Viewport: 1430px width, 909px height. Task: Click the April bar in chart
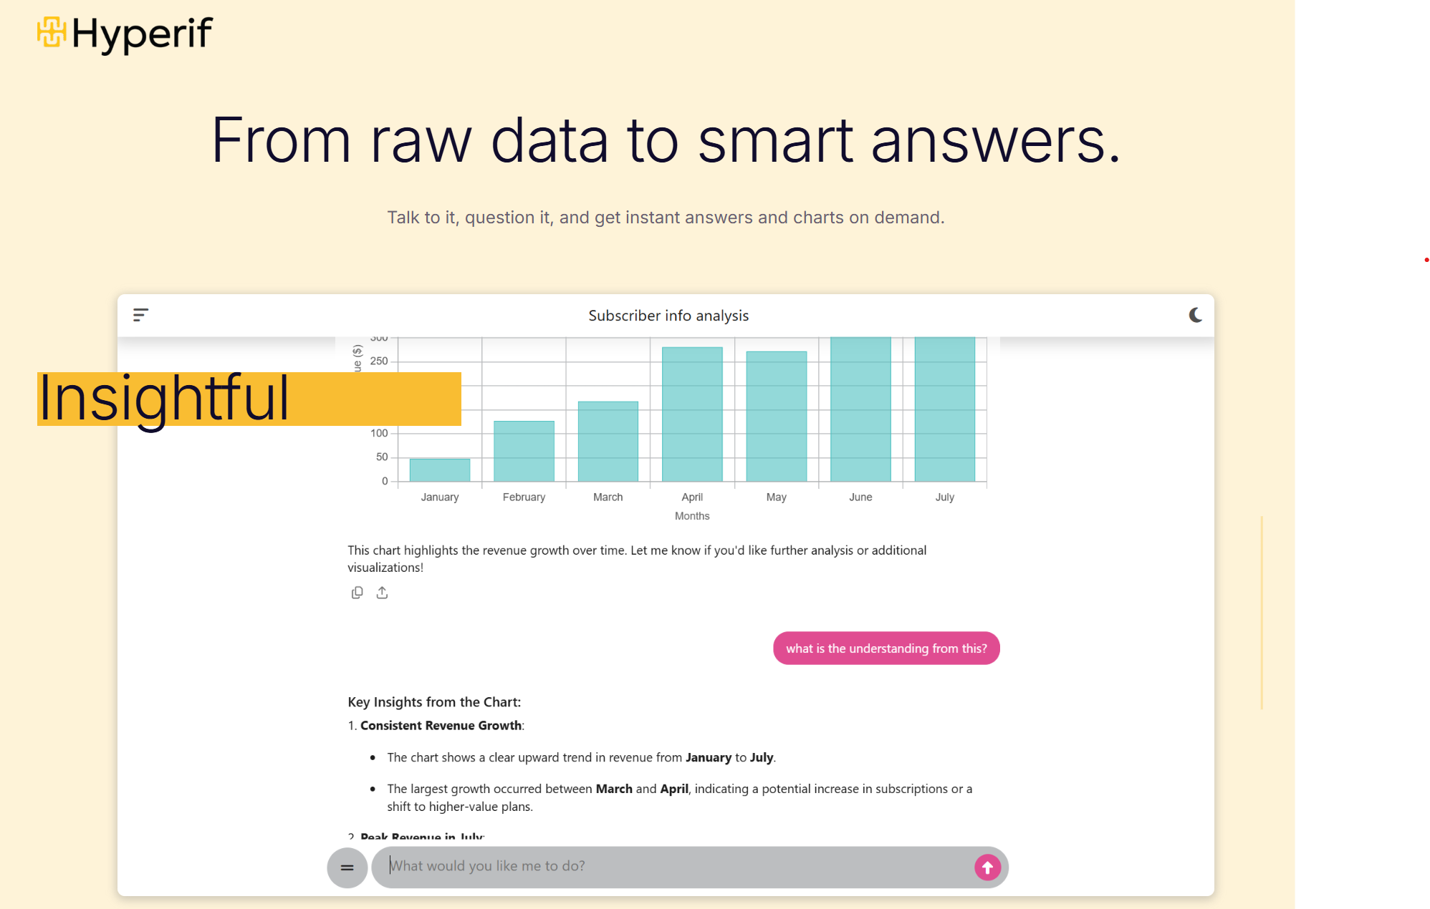[x=692, y=414]
